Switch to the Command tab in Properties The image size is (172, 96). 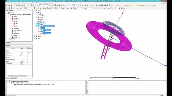(14, 78)
